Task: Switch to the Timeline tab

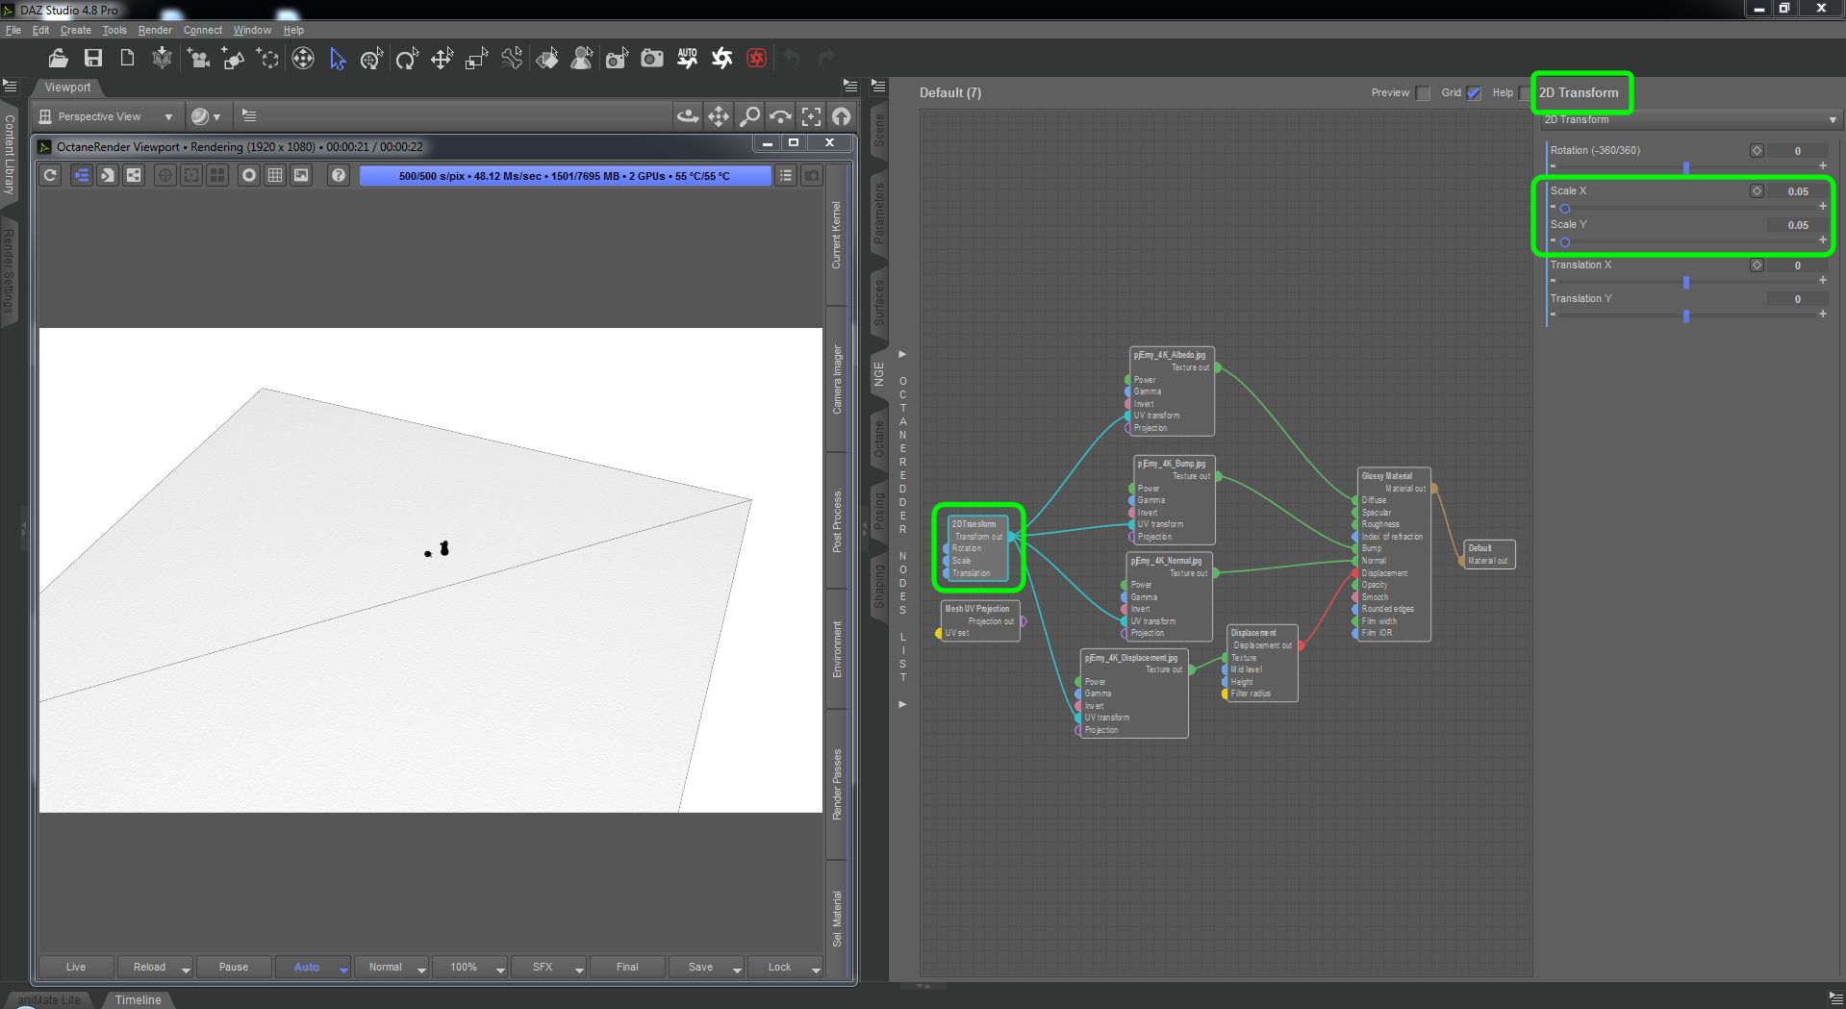Action: pyautogui.click(x=138, y=999)
